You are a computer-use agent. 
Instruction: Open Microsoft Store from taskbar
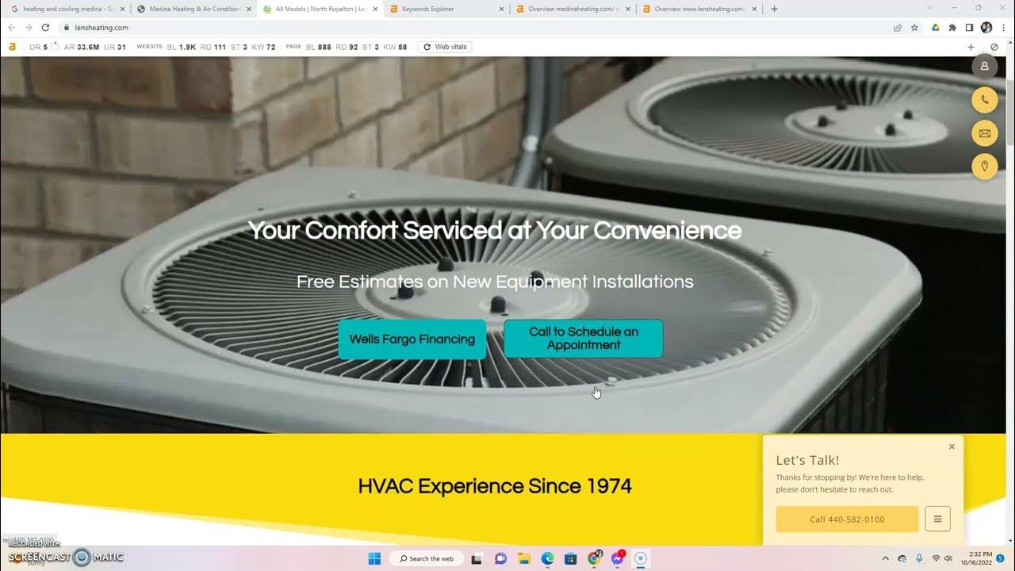pyautogui.click(x=570, y=558)
